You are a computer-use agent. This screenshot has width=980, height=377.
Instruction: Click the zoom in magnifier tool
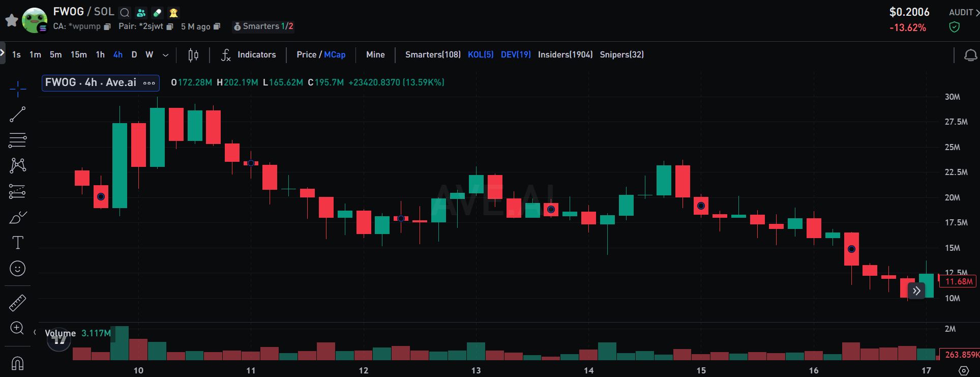point(17,328)
